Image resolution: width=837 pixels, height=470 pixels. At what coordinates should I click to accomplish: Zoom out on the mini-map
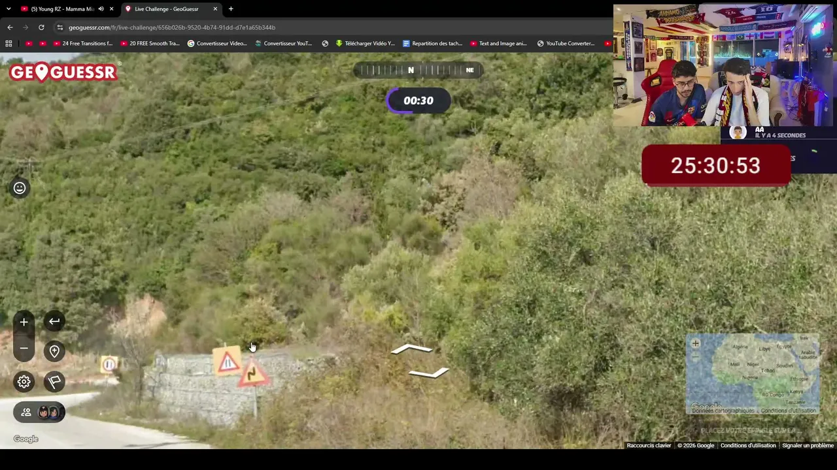click(695, 356)
